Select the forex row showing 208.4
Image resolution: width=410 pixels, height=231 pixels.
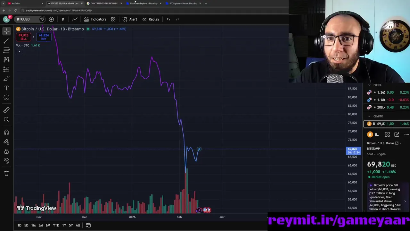(x=387, y=107)
